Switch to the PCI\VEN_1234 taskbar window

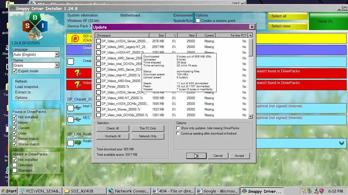[41, 191]
